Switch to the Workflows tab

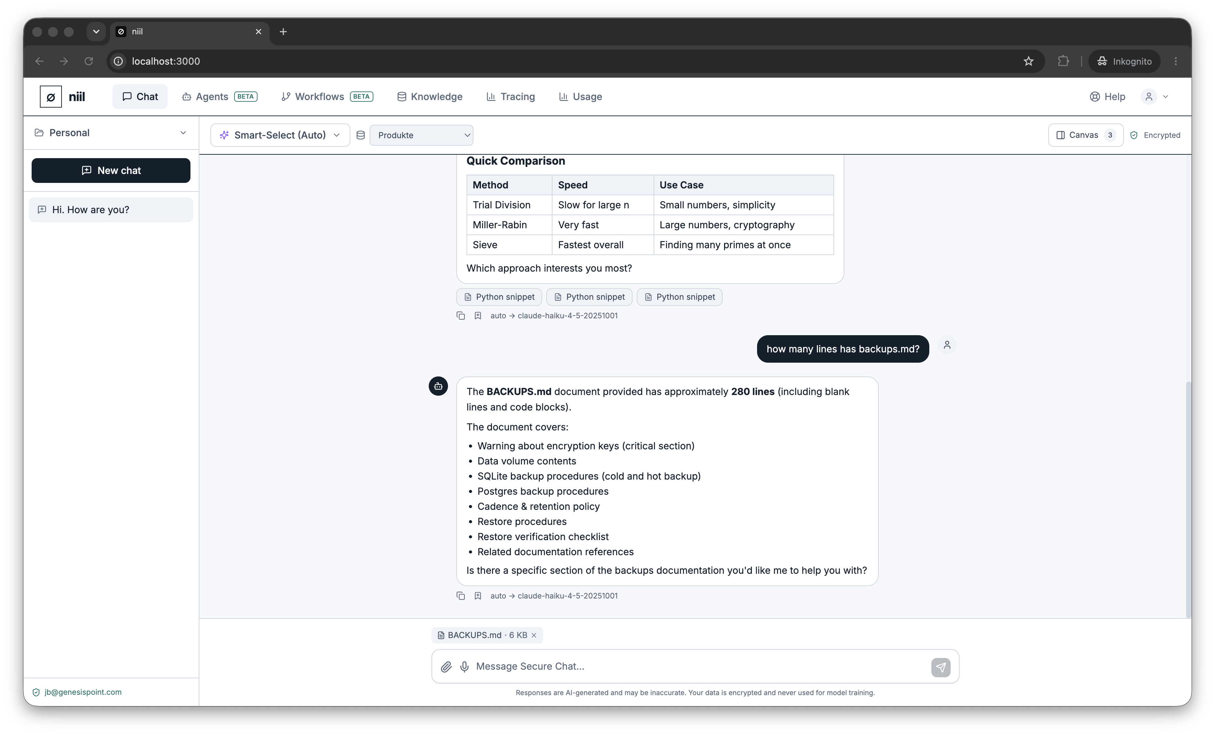click(x=327, y=97)
